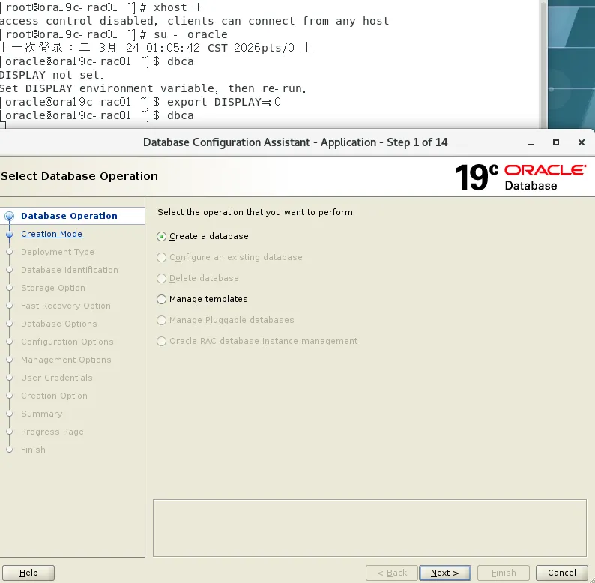Viewport: 595px width, 583px height.
Task: Click the Oracle 19c Database logo
Action: click(521, 177)
